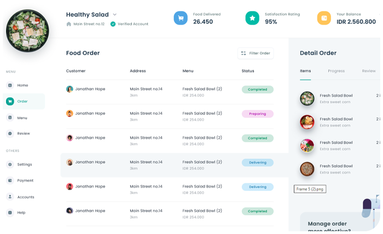383x234 pixels.
Task: Click the Food Delivered cart icon
Action: (x=181, y=18)
